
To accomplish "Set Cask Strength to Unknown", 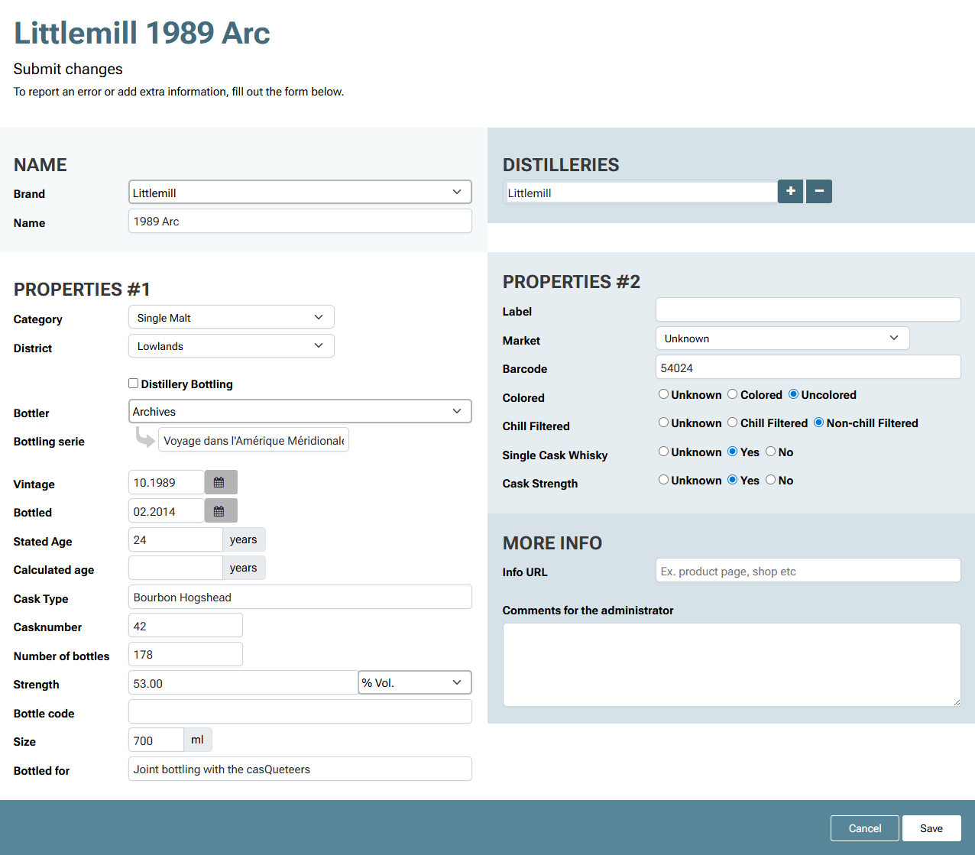I will (663, 480).
